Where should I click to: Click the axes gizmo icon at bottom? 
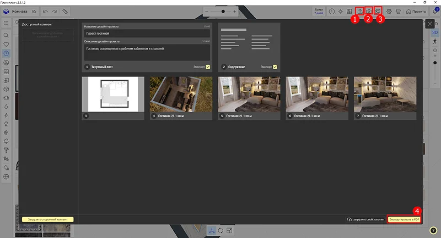pos(212,230)
